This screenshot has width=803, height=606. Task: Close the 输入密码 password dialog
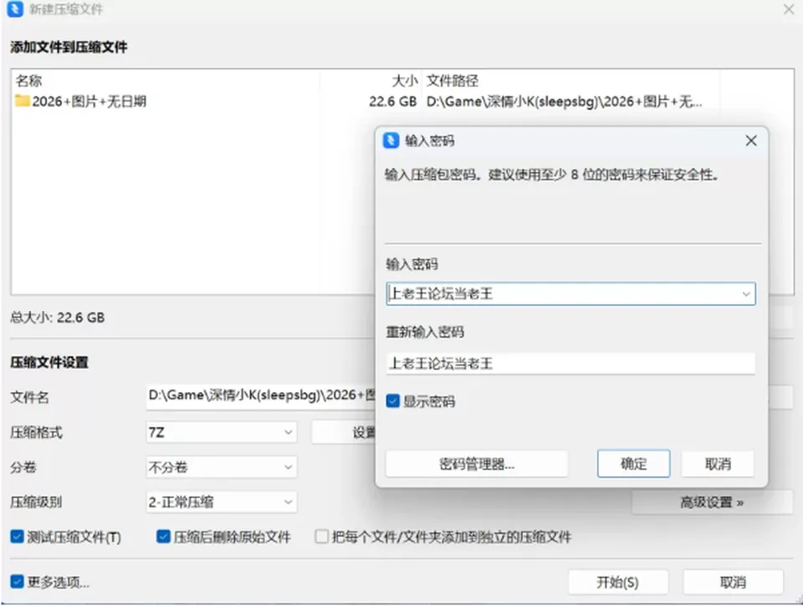pos(751,140)
